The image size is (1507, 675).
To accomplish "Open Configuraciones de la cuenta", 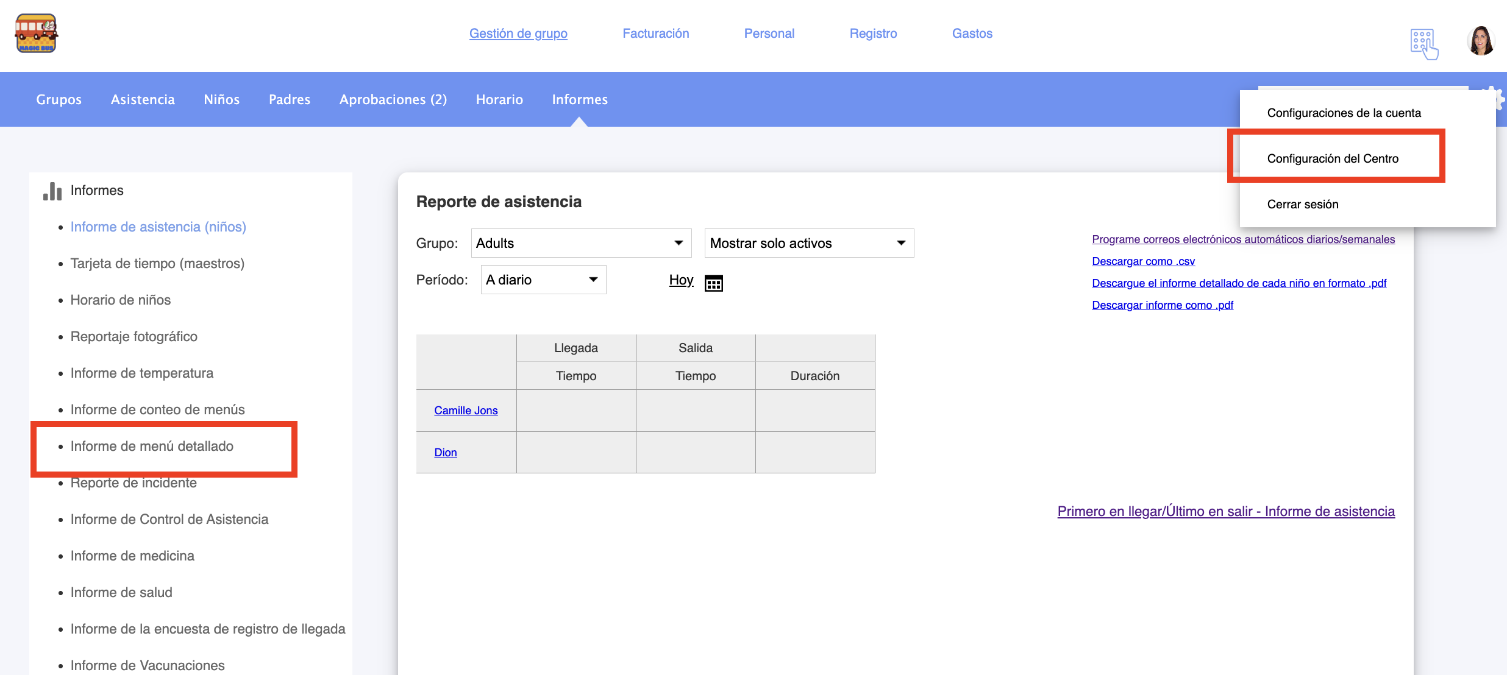I will [1344, 113].
